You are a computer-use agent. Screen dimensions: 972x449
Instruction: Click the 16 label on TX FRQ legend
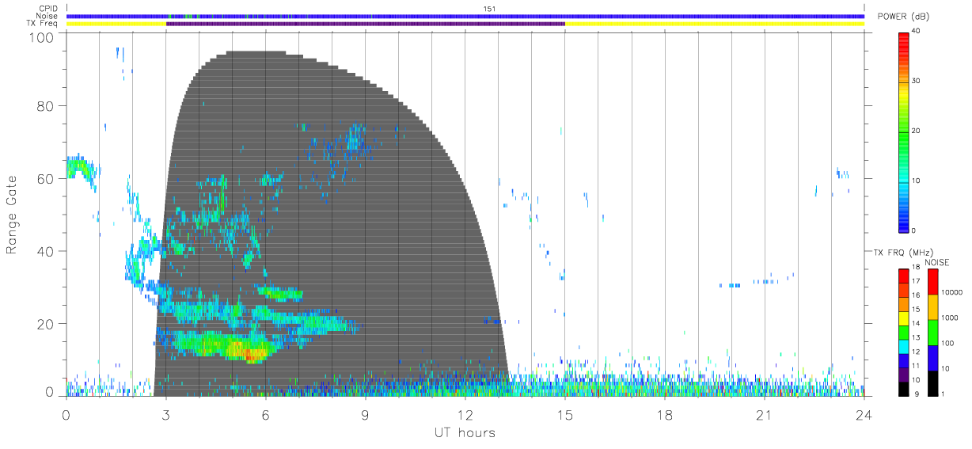(x=915, y=295)
